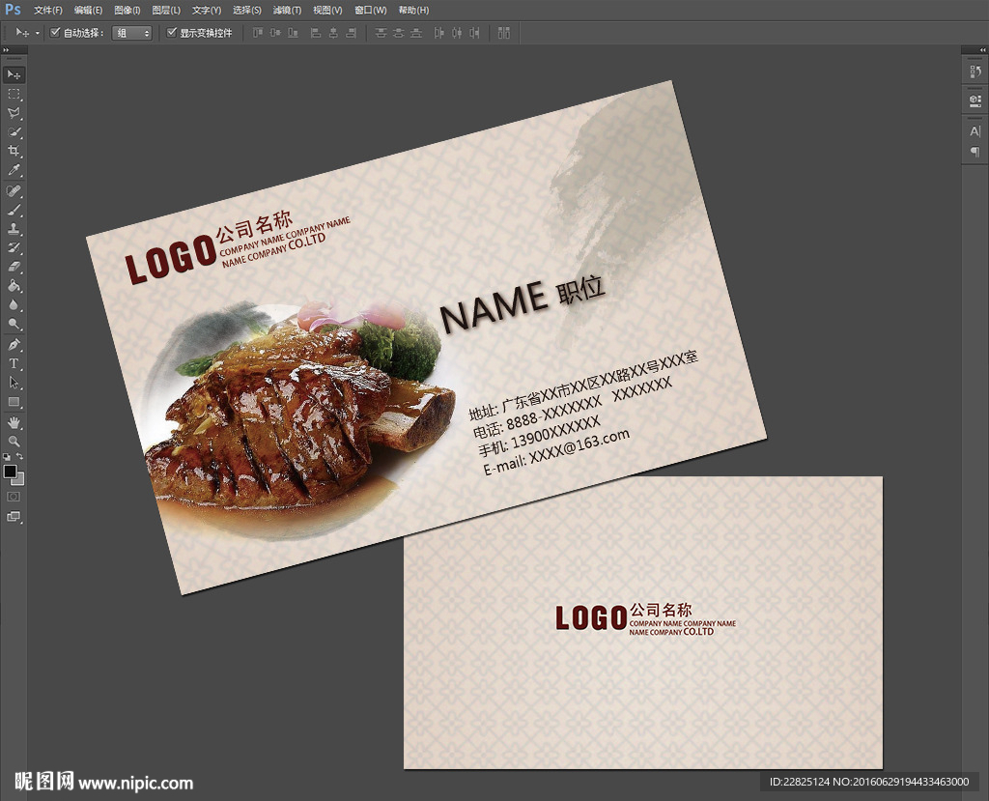Screen dimensions: 989x801
Task: Align vertical centers button
Action: pyautogui.click(x=275, y=33)
